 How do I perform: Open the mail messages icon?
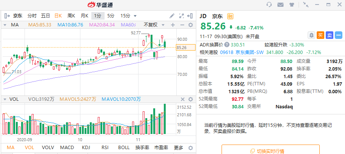(x=280, y=5)
